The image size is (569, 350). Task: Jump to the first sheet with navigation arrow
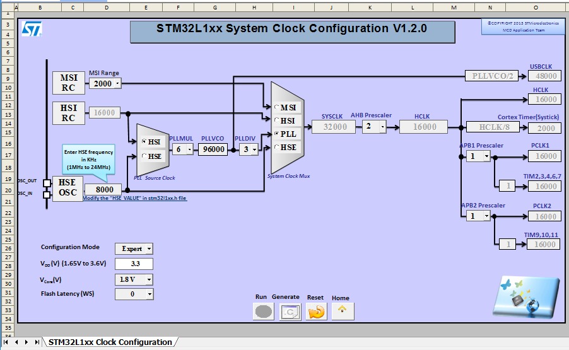coord(7,342)
